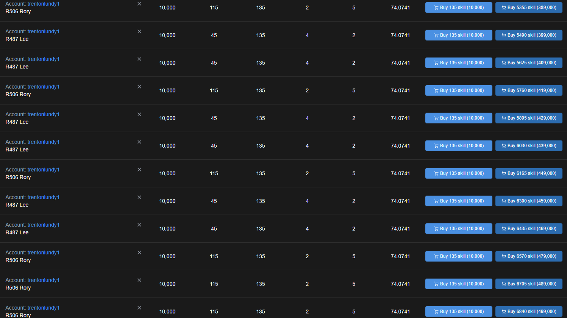Viewport: 567px width, 318px height.
Task: Buy 6030 skill for 439,000
Action: 529,146
